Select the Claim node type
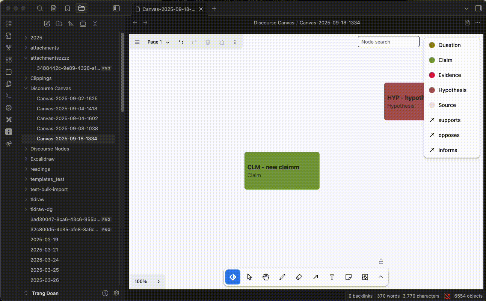This screenshot has width=486, height=301. pyautogui.click(x=445, y=60)
